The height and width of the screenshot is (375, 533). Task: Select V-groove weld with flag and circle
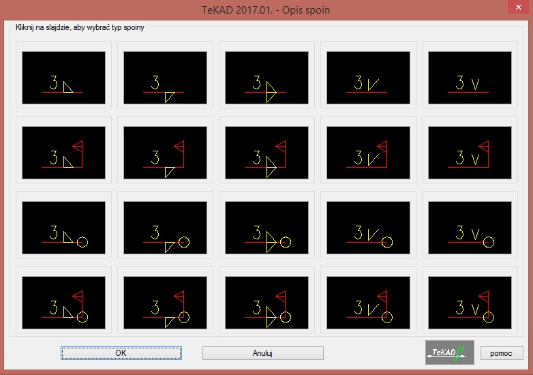pos(470,303)
